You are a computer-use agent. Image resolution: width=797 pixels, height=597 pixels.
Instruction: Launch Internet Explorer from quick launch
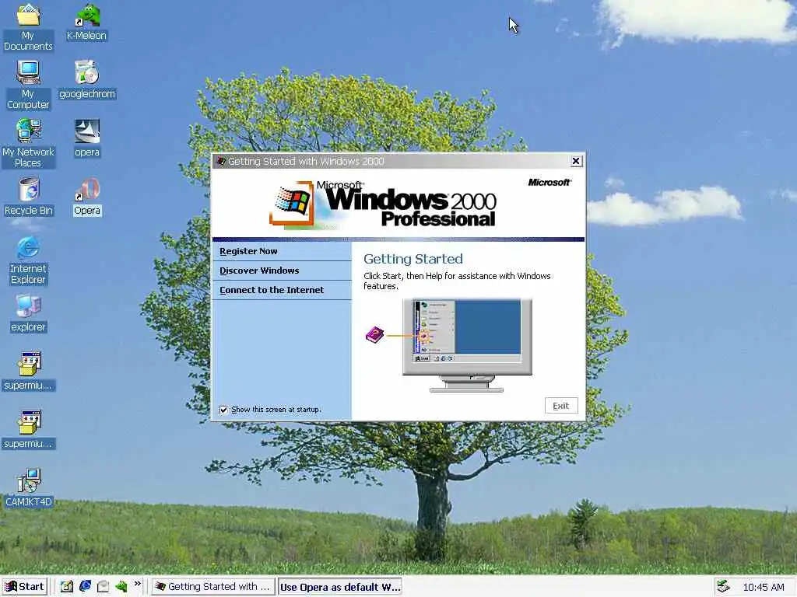point(85,586)
